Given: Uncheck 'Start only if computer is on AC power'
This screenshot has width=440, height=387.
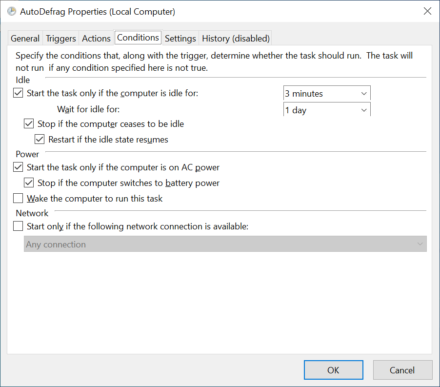Looking at the screenshot, I should (x=18, y=167).
